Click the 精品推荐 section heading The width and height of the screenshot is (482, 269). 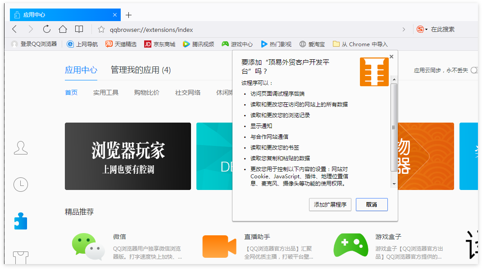(x=79, y=212)
